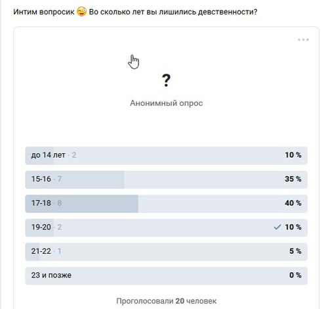328x309 pixels.
Task: Click the winking emoji in the post title
Action: tap(81, 12)
